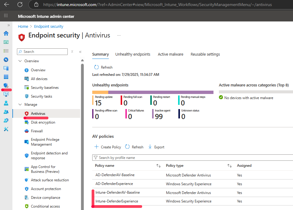Focus the Search by profile name field
Viewport: 293px width, 210px height.
click(x=193, y=158)
